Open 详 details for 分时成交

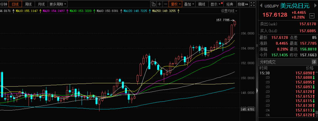[314, 62]
